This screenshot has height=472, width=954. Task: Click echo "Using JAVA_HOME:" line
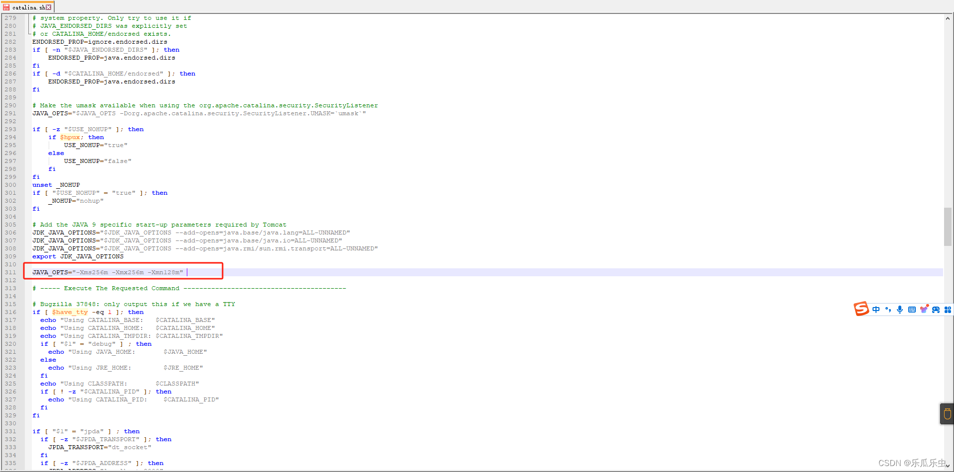pos(128,352)
